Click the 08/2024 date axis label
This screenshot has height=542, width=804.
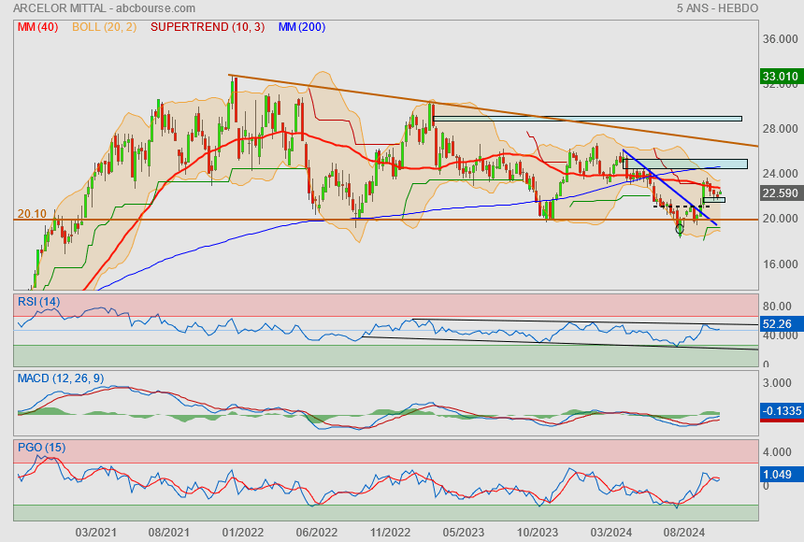(684, 533)
